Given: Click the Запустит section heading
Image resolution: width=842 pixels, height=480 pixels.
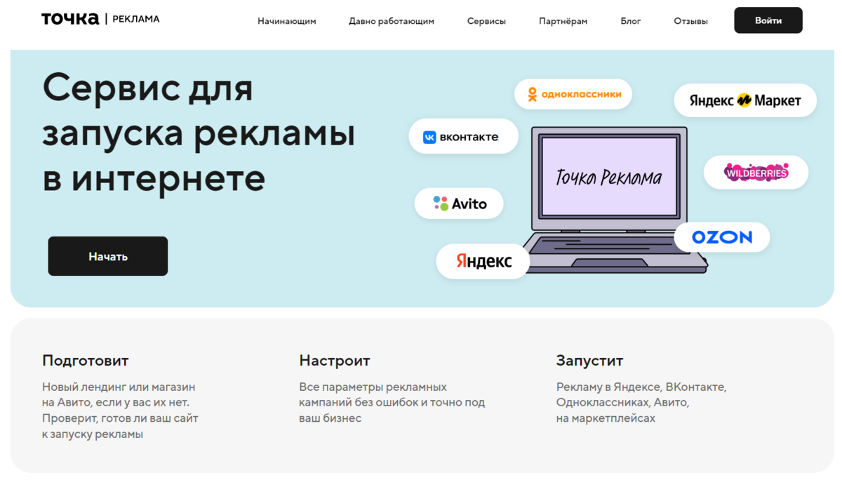Looking at the screenshot, I should (589, 360).
